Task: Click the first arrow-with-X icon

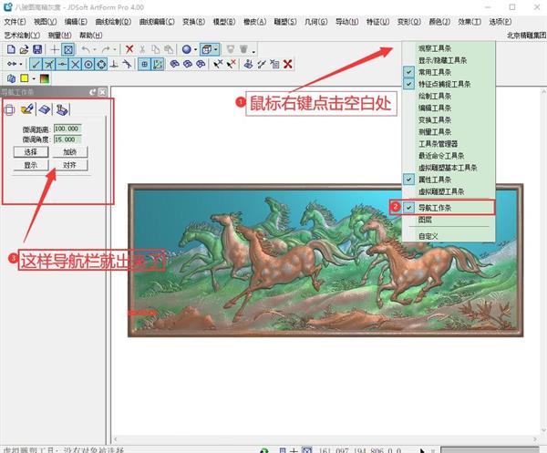Action: [x=218, y=64]
